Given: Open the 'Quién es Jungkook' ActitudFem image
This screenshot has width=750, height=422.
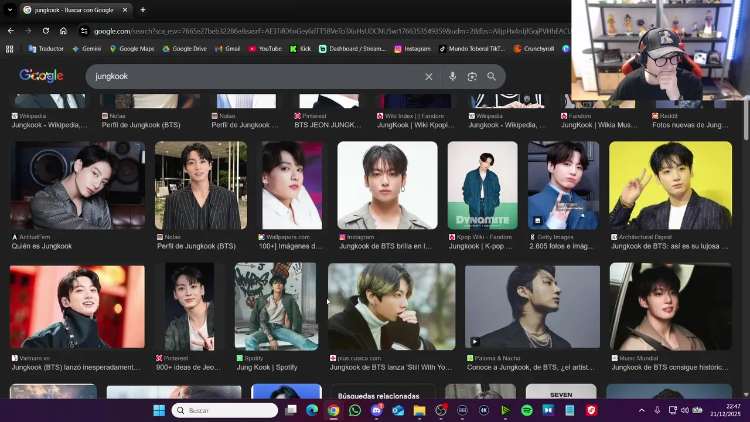Looking at the screenshot, I should 77,185.
